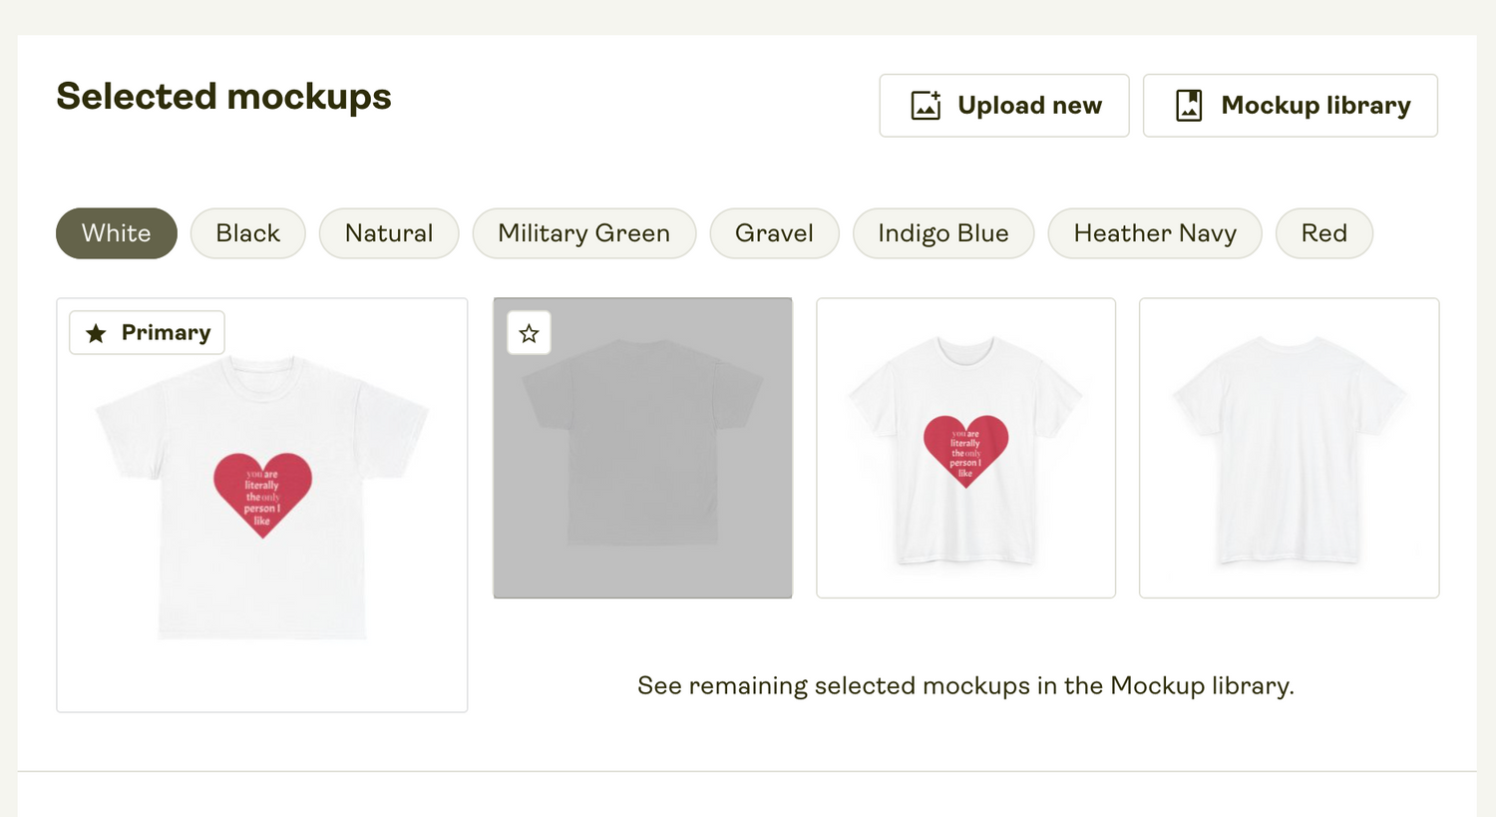Click the filled star icon on Primary badge
The width and height of the screenshot is (1496, 817).
click(96, 333)
